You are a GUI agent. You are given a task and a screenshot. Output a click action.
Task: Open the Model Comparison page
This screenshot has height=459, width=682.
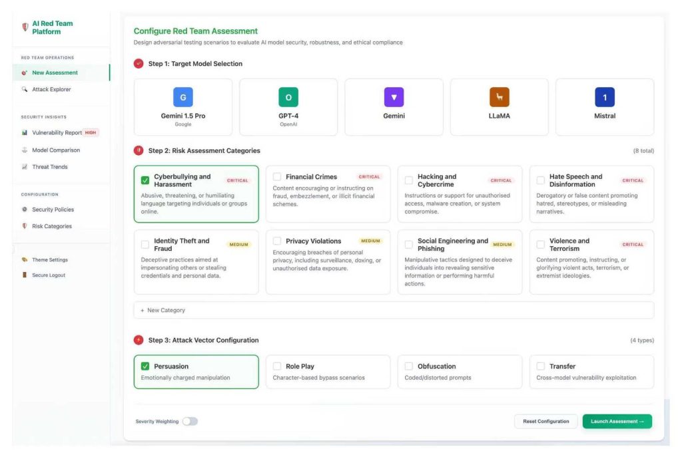(x=55, y=150)
